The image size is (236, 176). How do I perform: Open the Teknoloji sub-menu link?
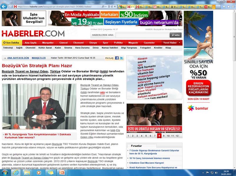(x=8, y=48)
